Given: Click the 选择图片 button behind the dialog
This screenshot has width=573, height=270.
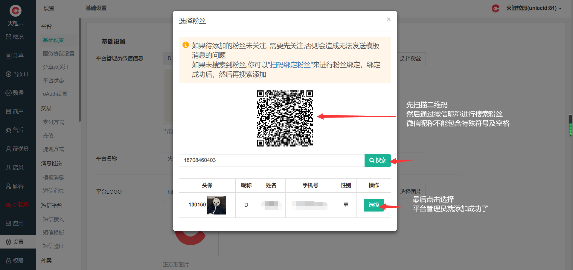Looking at the screenshot, I should pos(411,192).
